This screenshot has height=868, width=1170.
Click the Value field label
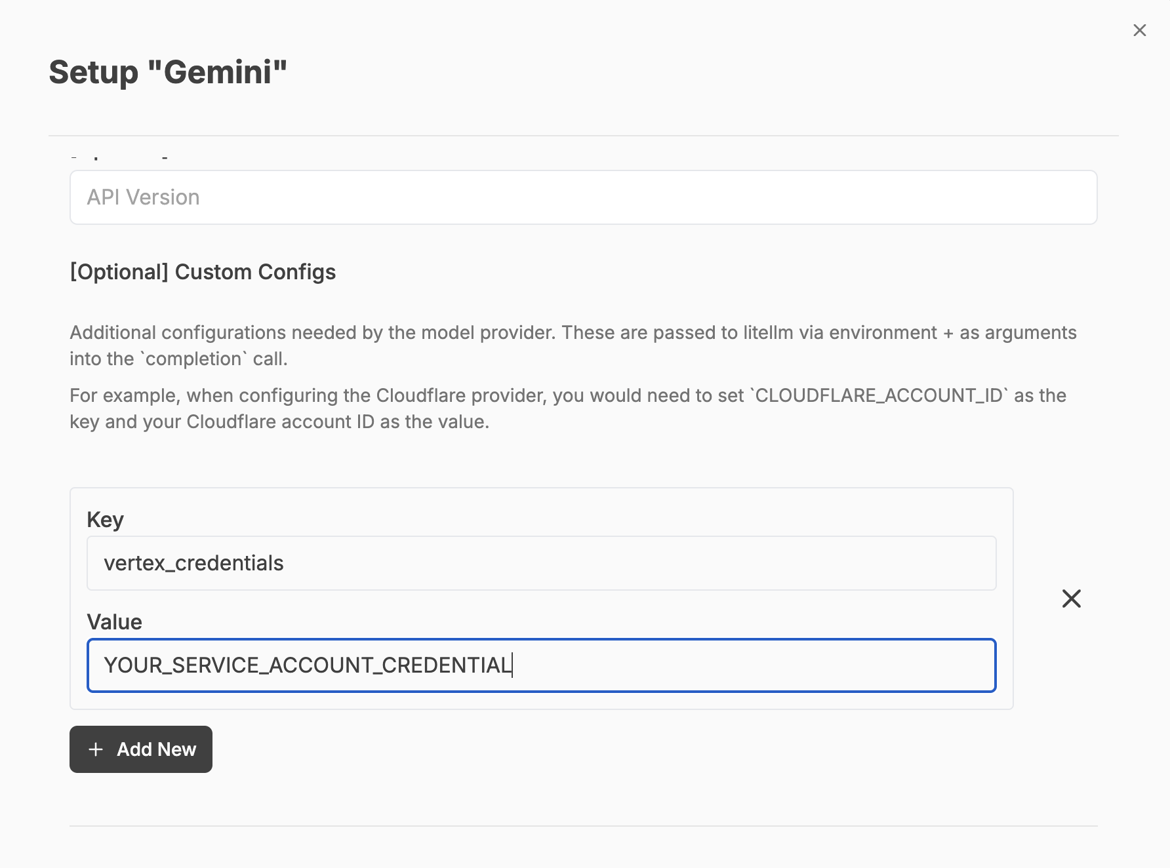point(114,621)
